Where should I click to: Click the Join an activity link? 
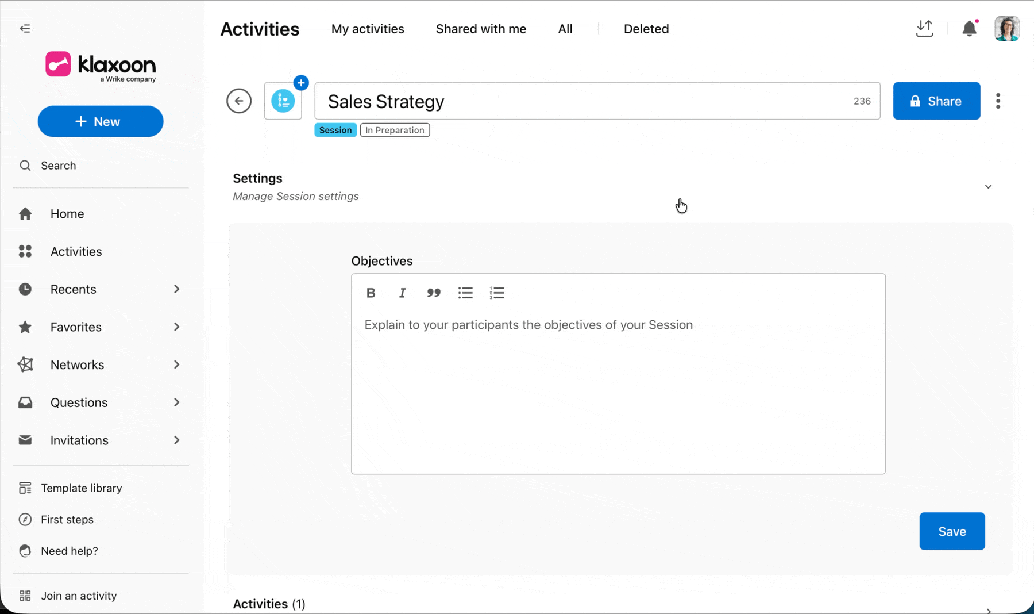click(x=79, y=596)
